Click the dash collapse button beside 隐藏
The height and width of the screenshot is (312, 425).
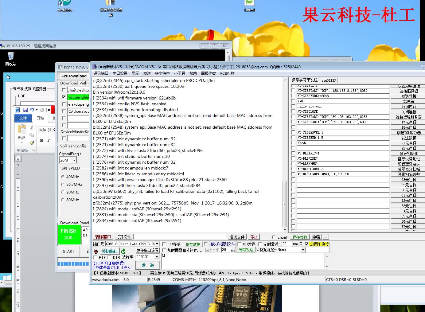pos(326,237)
